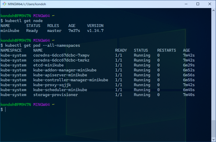Click the ROLES column header
Image resolution: width=216 pixels, height=142 pixels.
pyautogui.click(x=53, y=26)
